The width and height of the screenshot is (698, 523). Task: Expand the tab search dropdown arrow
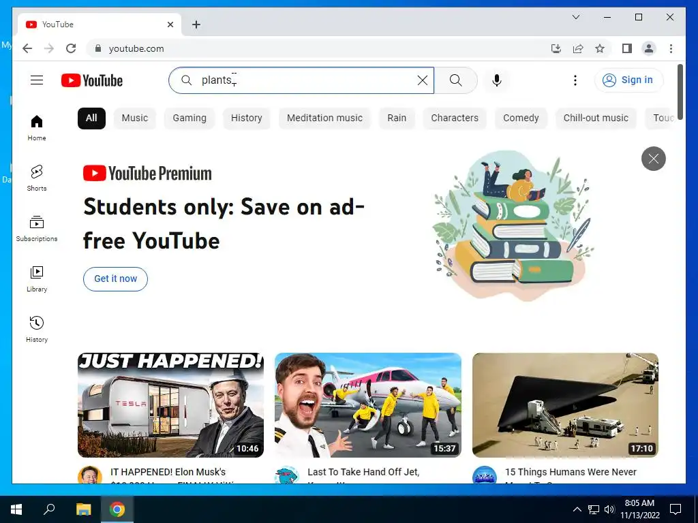point(575,17)
